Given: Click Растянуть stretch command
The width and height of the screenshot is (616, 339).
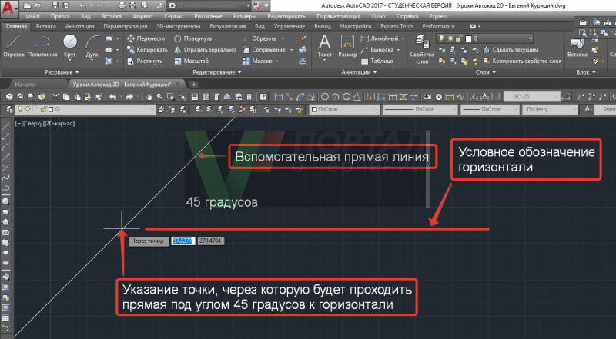Looking at the screenshot, I should 145,61.
